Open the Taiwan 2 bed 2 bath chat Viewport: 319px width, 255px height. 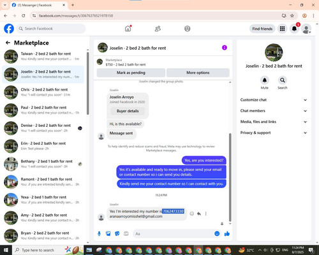pyautogui.click(x=43, y=56)
